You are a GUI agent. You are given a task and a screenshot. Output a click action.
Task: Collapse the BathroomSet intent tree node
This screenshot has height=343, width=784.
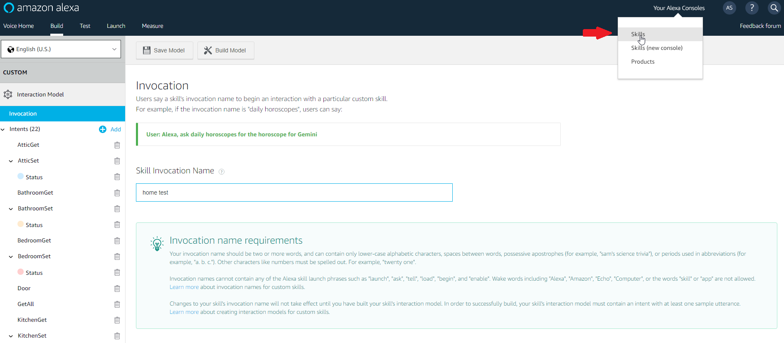click(11, 209)
